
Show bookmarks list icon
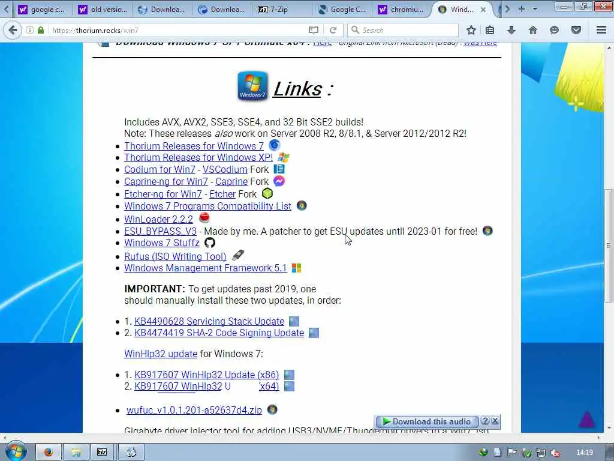click(x=490, y=30)
